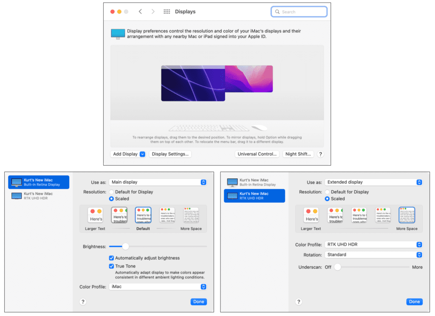Image resolution: width=435 pixels, height=316 pixels.
Task: Click the magnifier icon in the search box
Action: [x=277, y=11]
